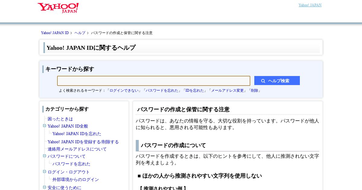The height and width of the screenshot is (190, 362).
Task: Open the Yahoo! JAPAN top-right link
Action: (310, 5)
